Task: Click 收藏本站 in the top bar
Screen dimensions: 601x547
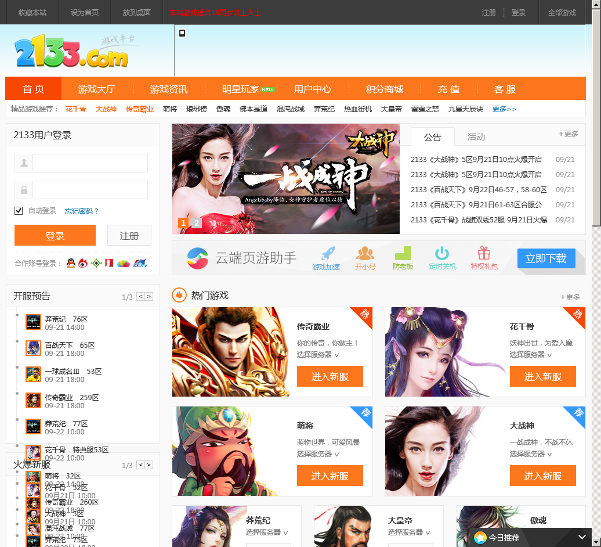Action: pos(32,12)
